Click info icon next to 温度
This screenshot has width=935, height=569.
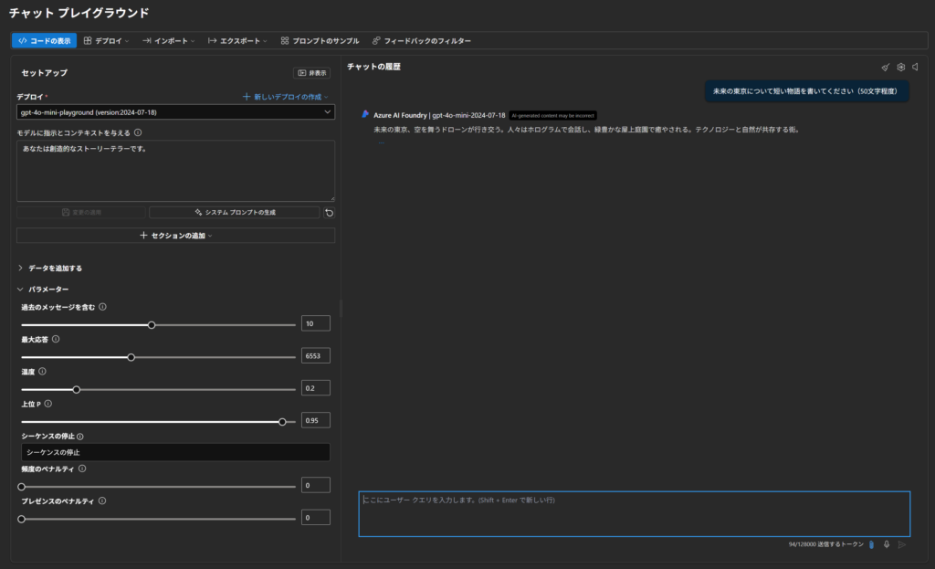(43, 372)
